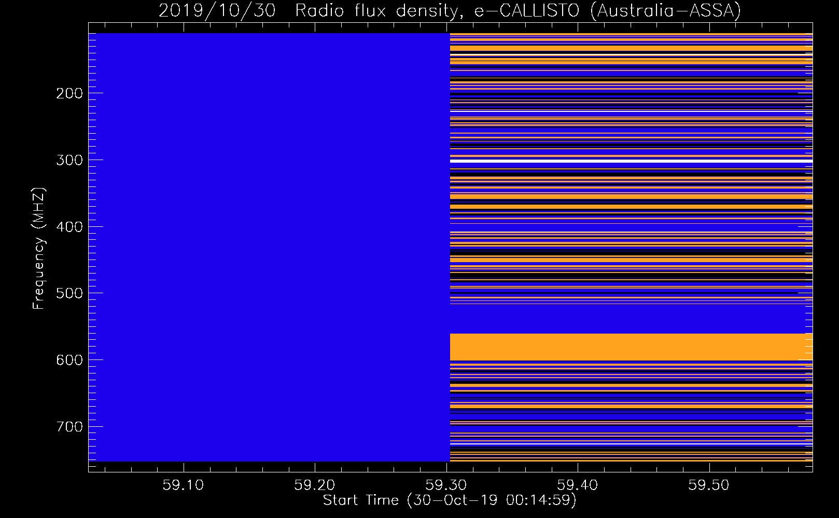Click the solid blue region before 59.30
This screenshot has height=518, width=839.
(x=269, y=247)
